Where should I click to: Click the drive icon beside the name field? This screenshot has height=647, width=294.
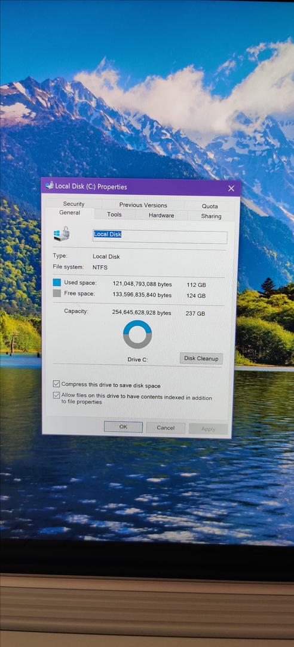(x=62, y=235)
